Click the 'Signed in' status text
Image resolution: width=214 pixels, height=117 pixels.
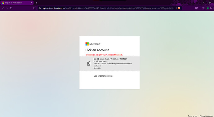click(97, 68)
